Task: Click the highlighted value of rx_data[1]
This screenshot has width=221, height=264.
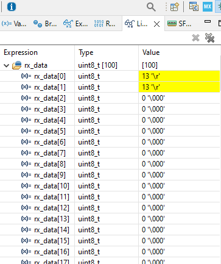Action: tap(179, 87)
